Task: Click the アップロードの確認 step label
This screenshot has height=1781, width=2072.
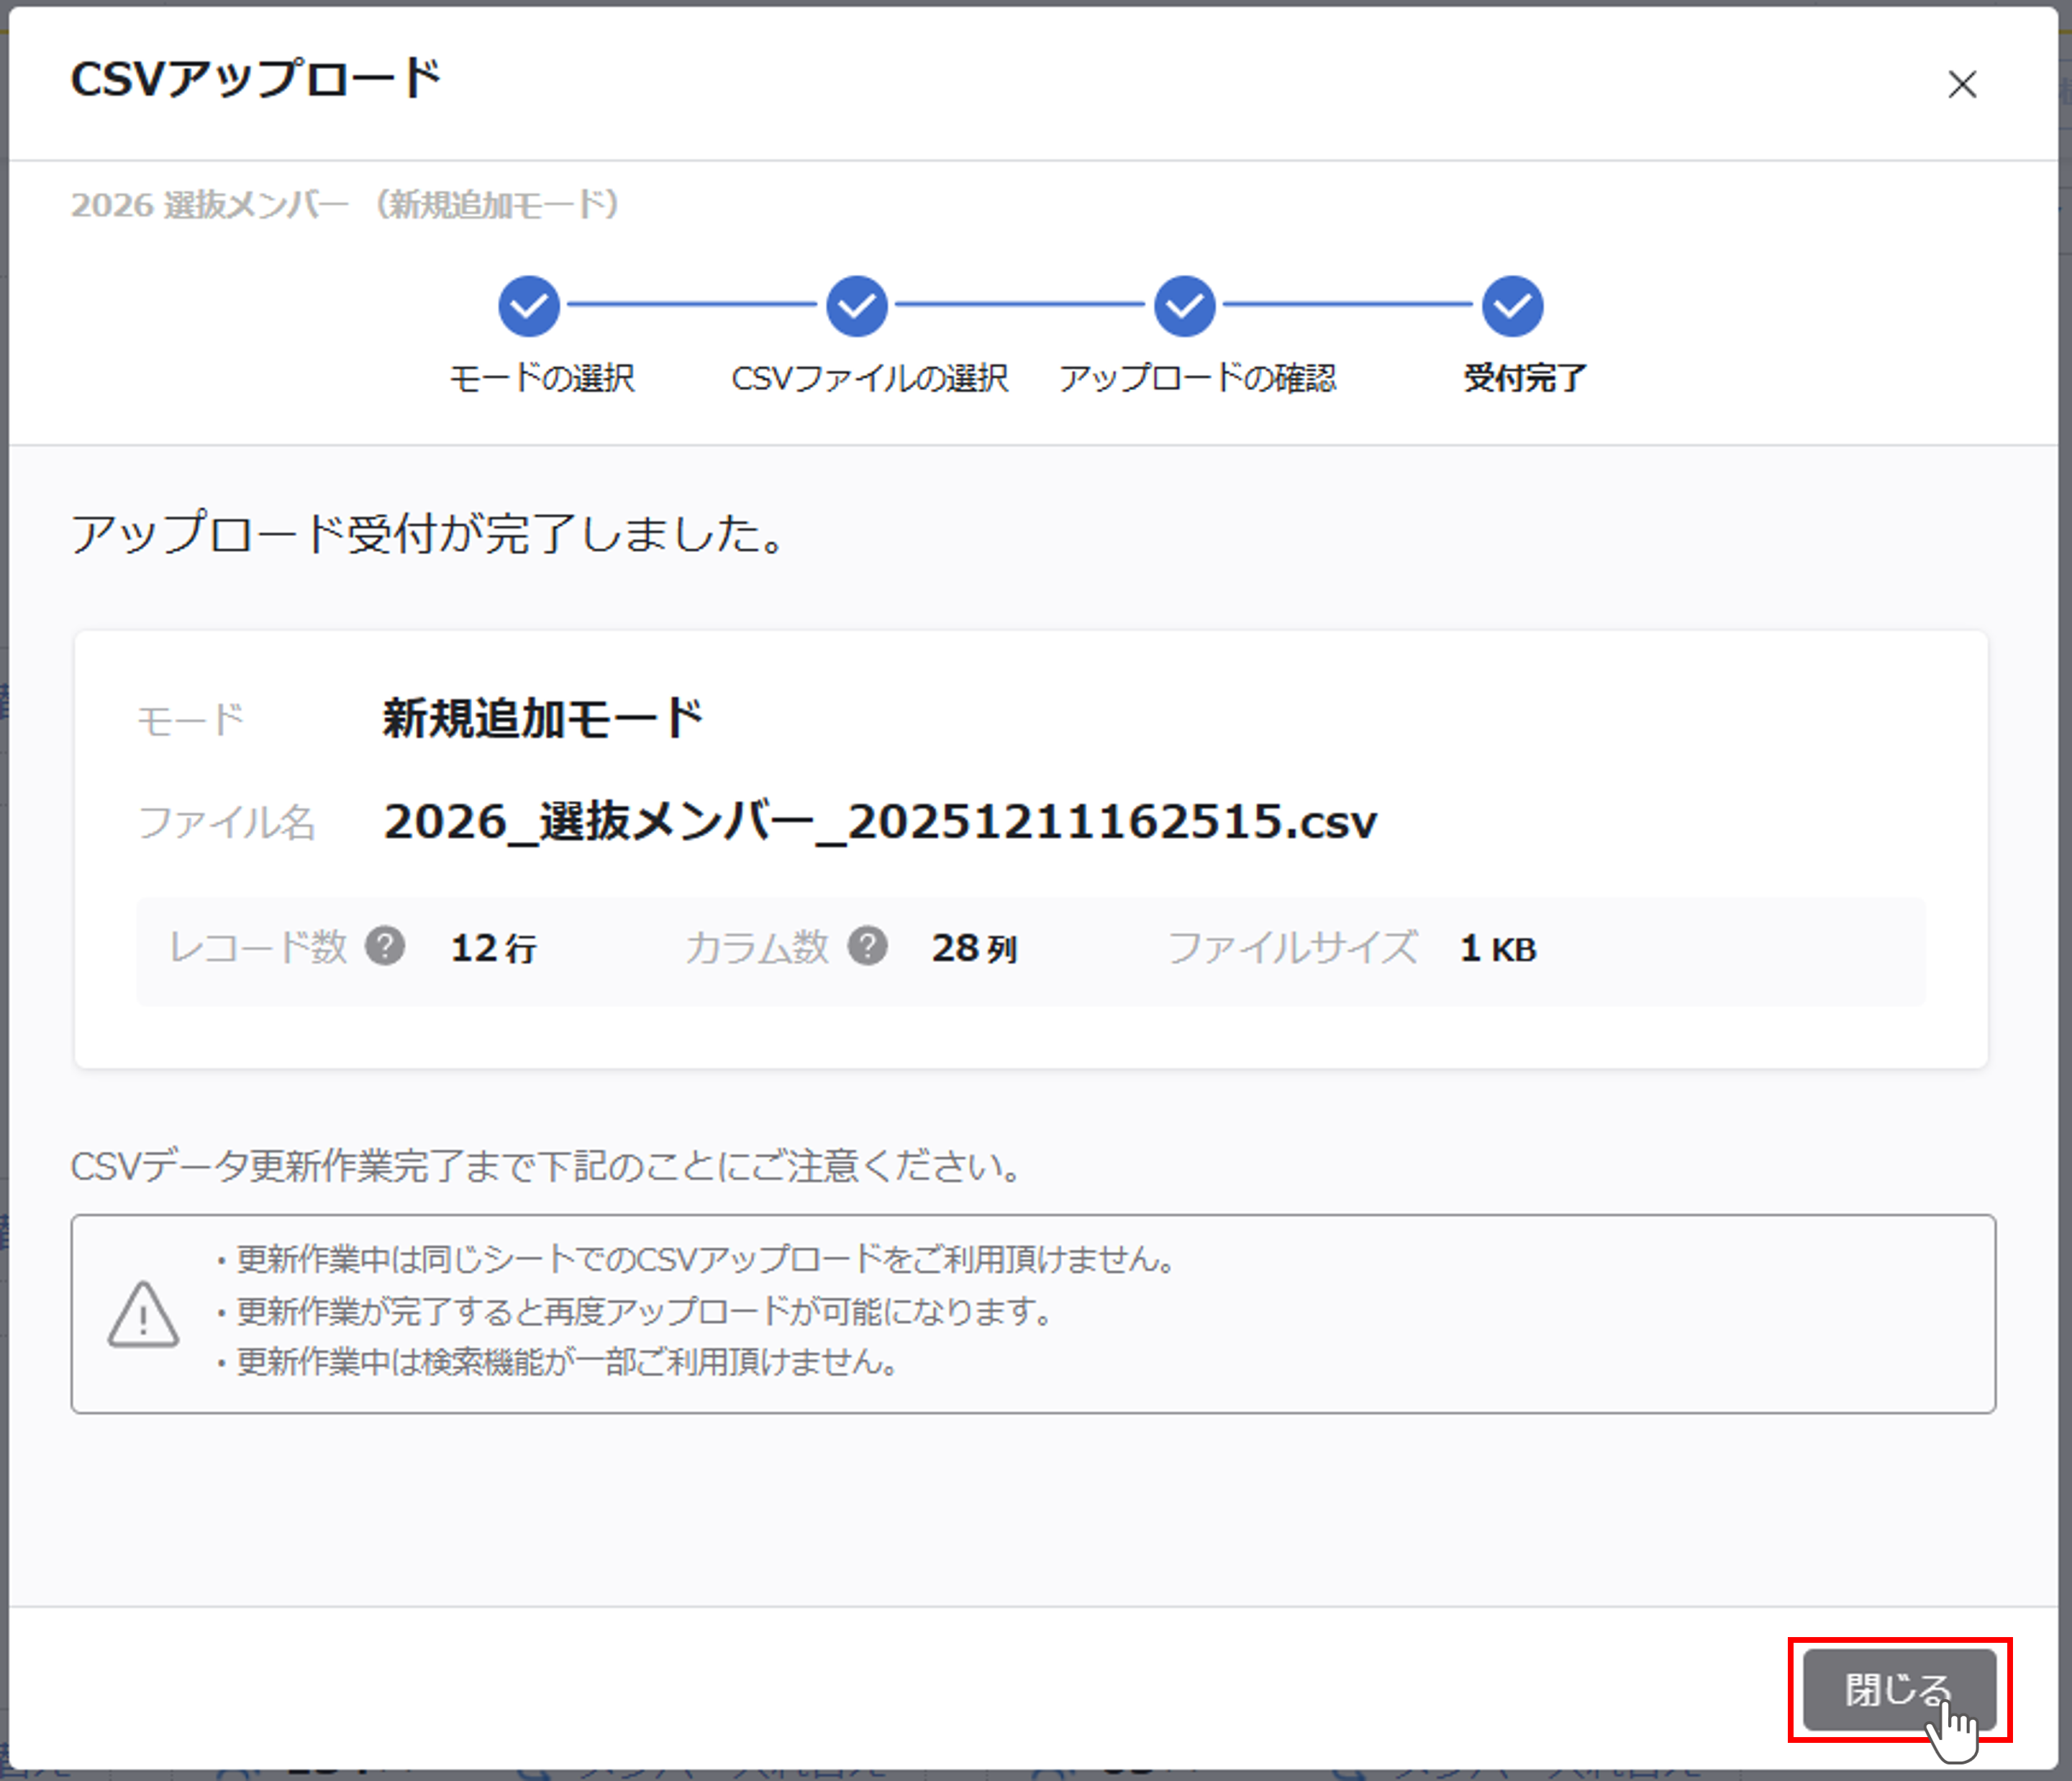Action: [x=1197, y=379]
